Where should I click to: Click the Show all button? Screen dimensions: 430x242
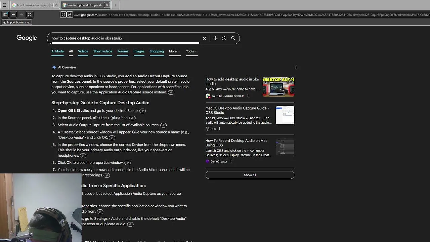point(250,175)
